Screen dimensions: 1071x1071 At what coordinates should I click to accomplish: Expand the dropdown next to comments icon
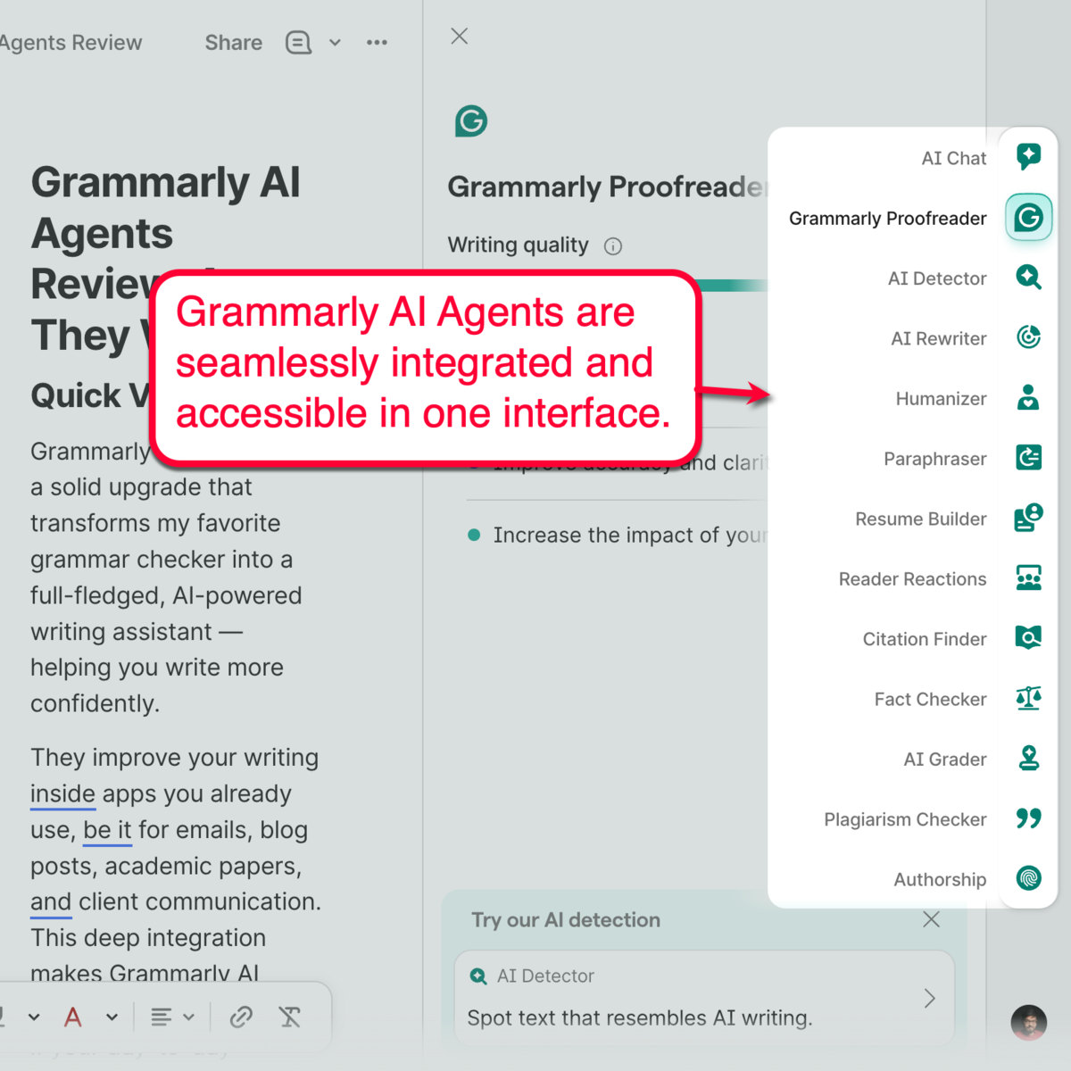click(335, 42)
